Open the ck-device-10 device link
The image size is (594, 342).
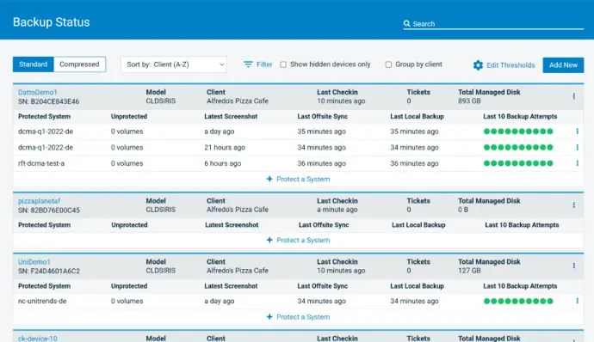click(x=38, y=339)
